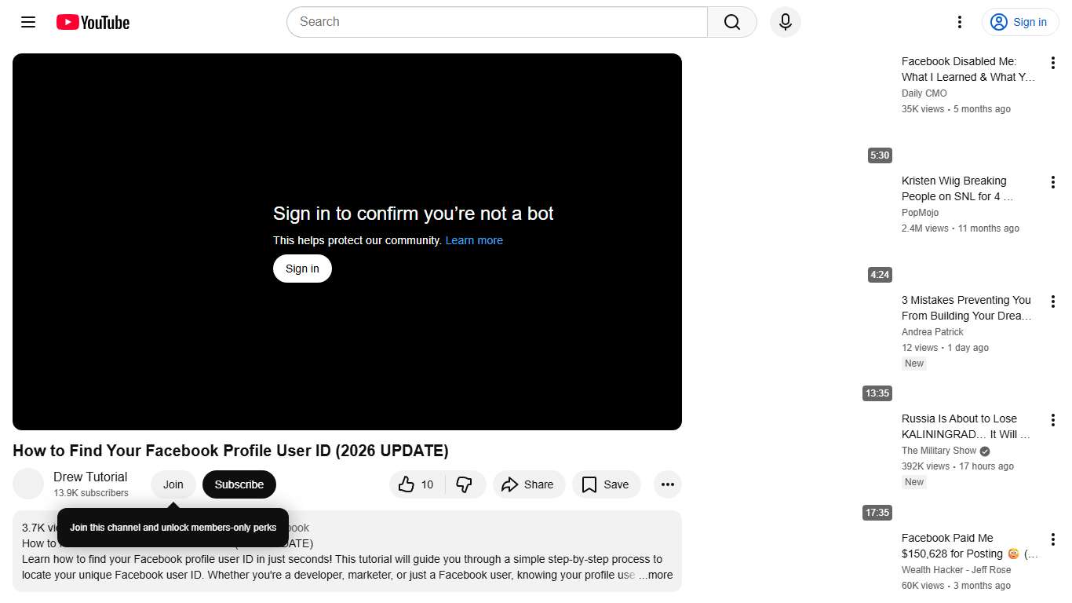Image resolution: width=1072 pixels, height=603 pixels.
Task: Open the top-right settings three-dot menu
Action: tap(959, 22)
